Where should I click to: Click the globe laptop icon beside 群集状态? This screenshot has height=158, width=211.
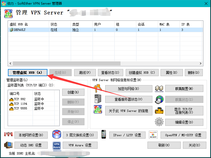tap(159, 100)
